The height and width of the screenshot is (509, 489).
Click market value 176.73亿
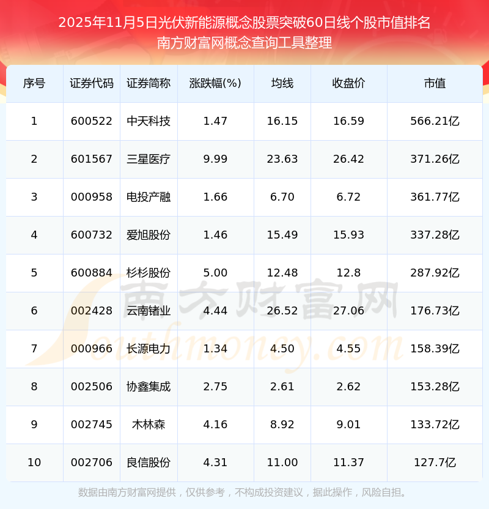[x=435, y=311]
